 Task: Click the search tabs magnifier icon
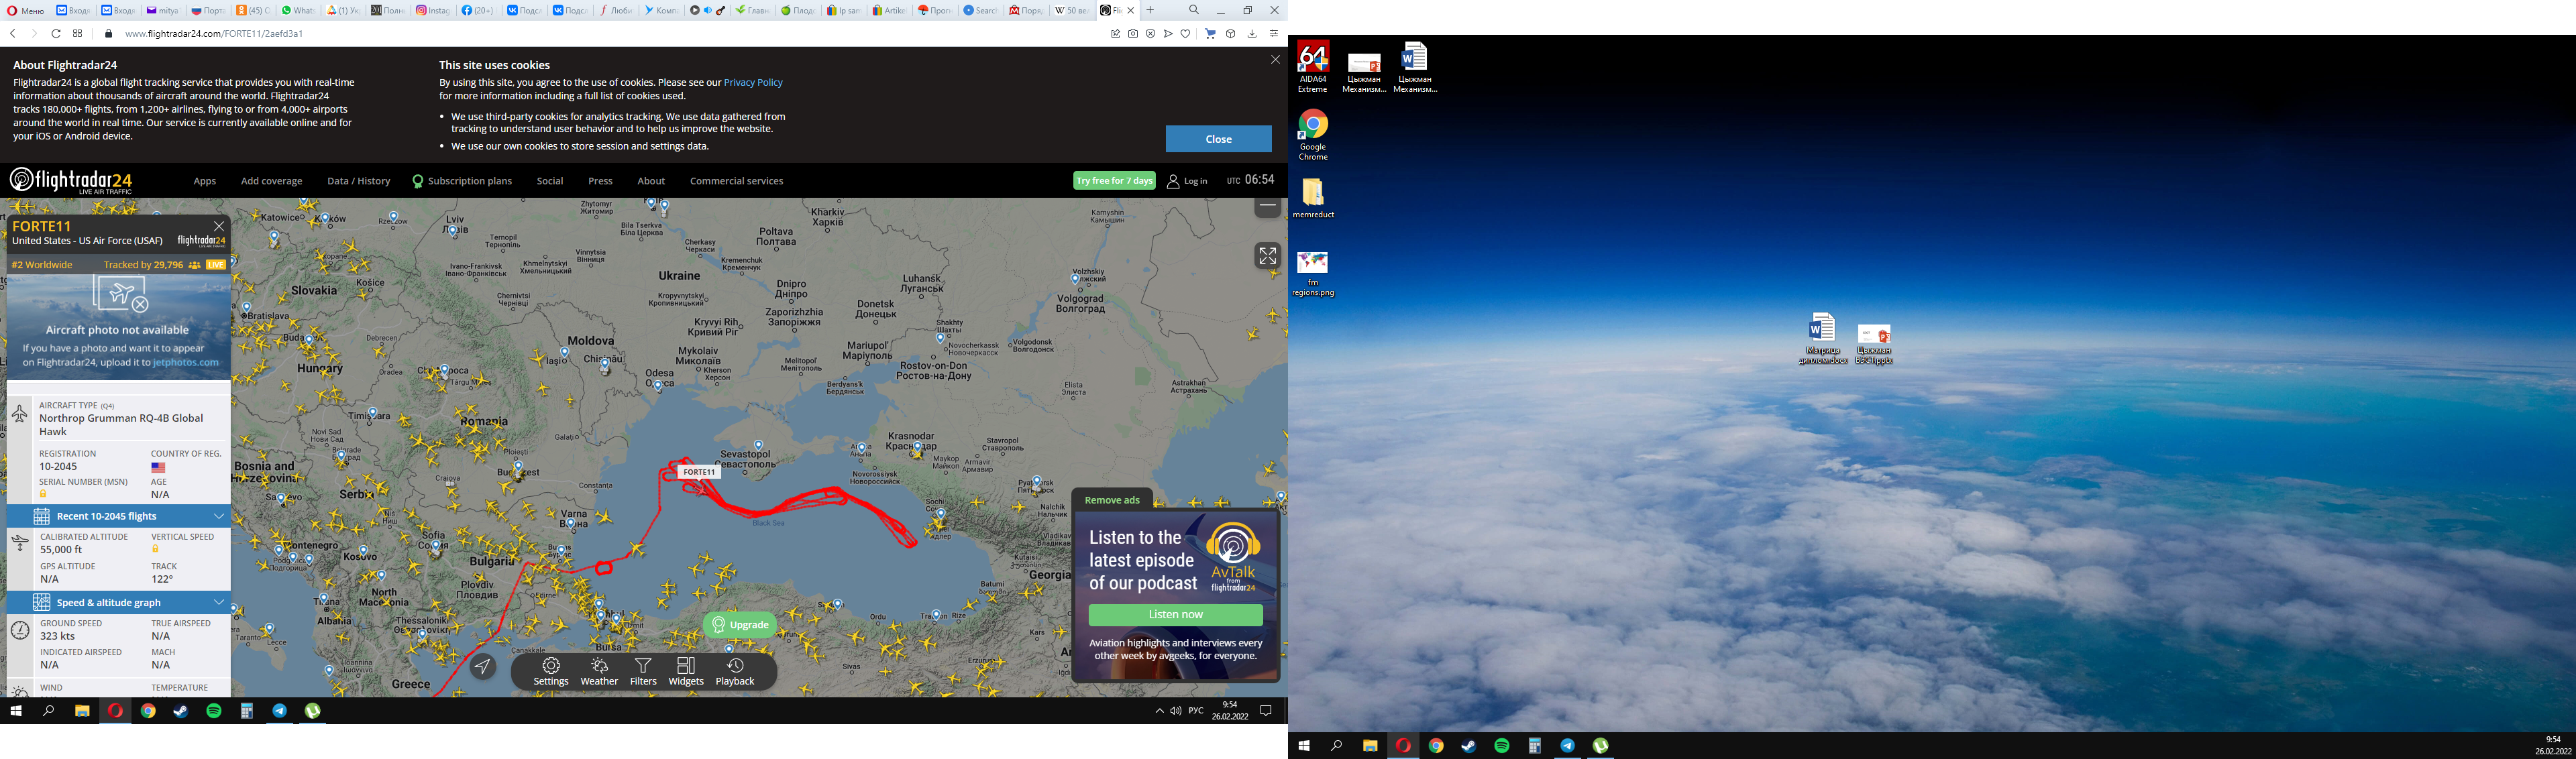coord(1194,10)
